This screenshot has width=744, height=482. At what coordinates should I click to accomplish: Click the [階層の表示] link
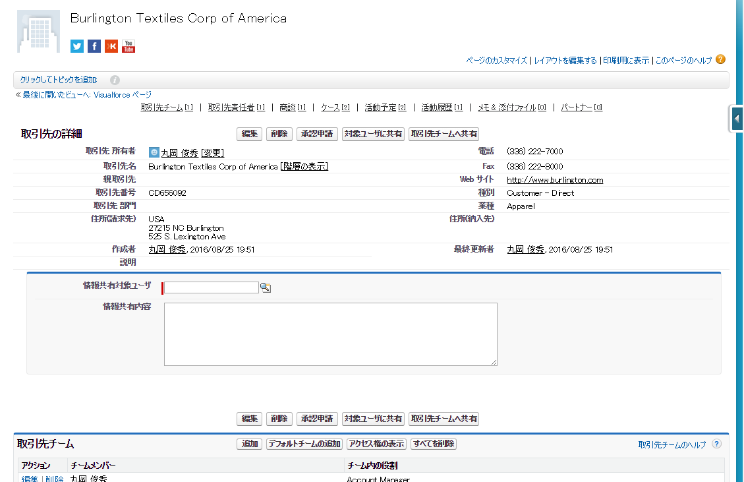(x=304, y=167)
